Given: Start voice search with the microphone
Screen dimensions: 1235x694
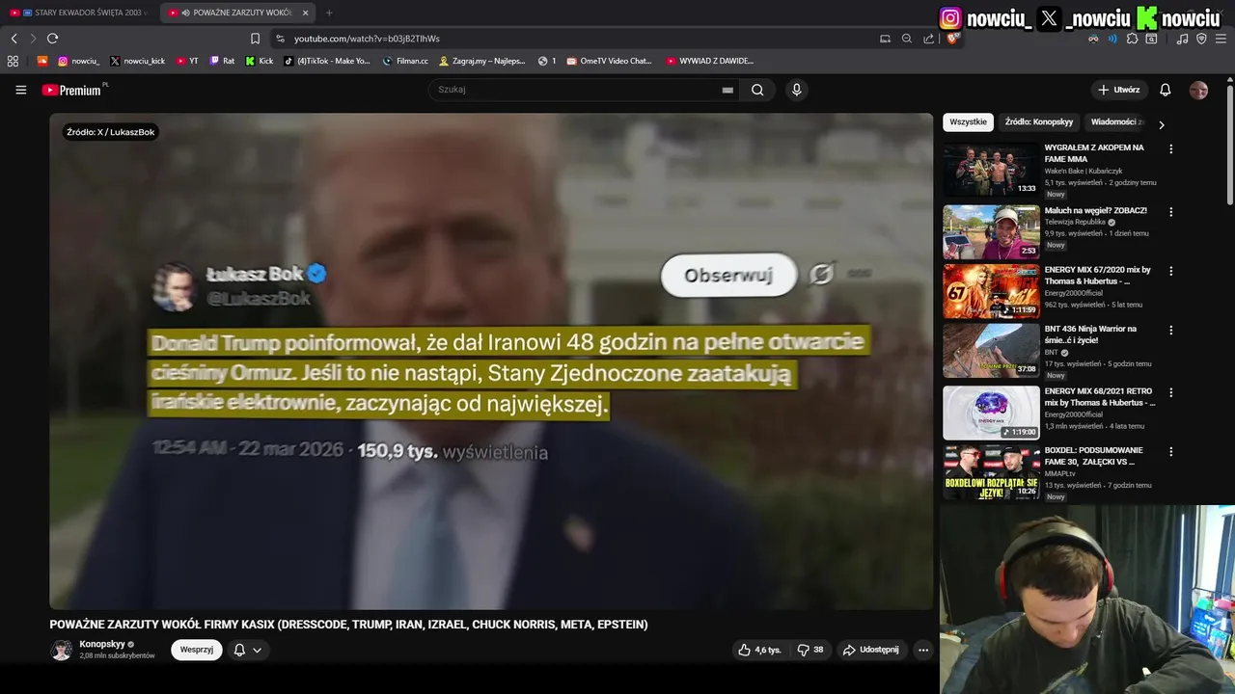Looking at the screenshot, I should point(796,90).
